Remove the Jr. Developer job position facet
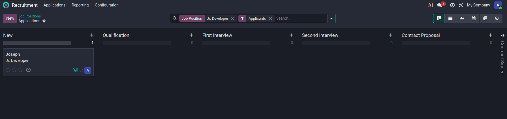507x119 pixels. (233, 19)
